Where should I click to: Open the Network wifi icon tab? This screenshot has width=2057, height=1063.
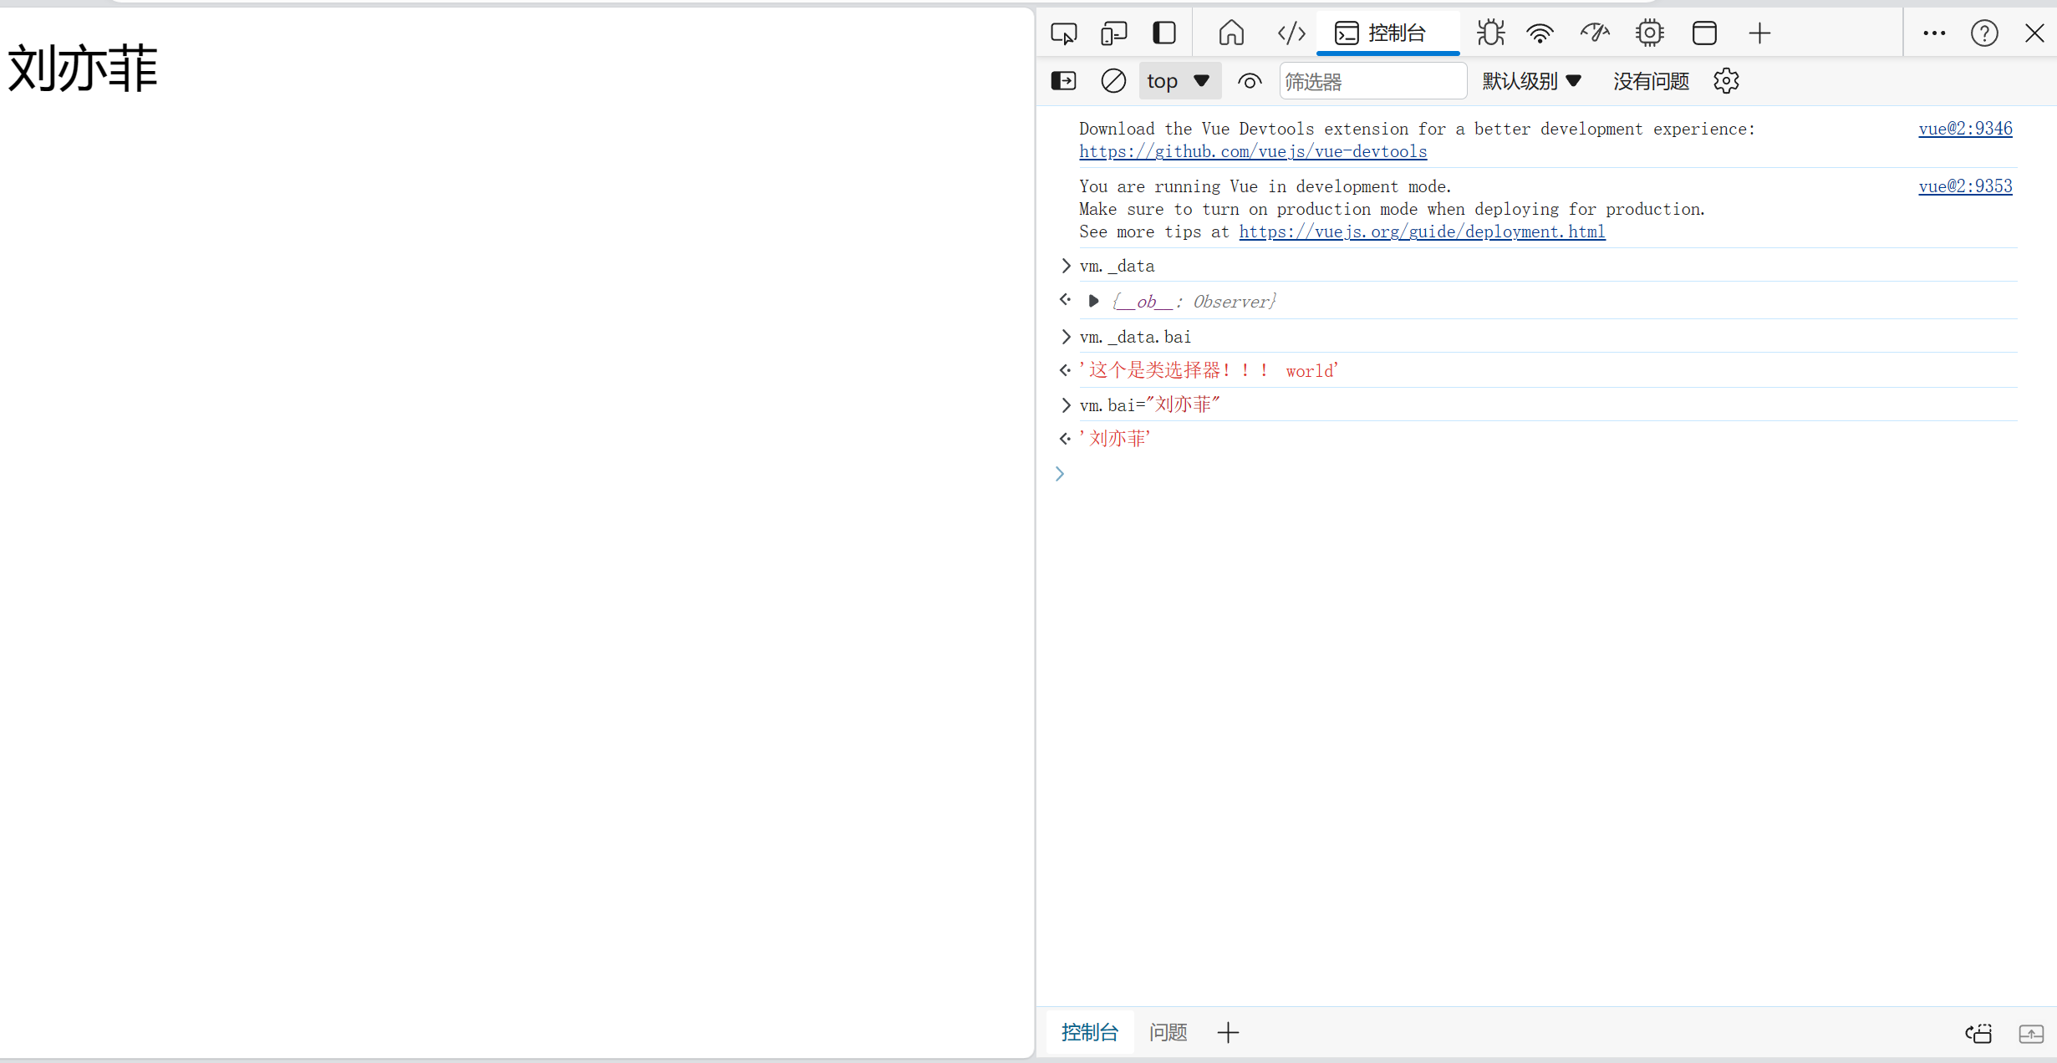pos(1540,33)
